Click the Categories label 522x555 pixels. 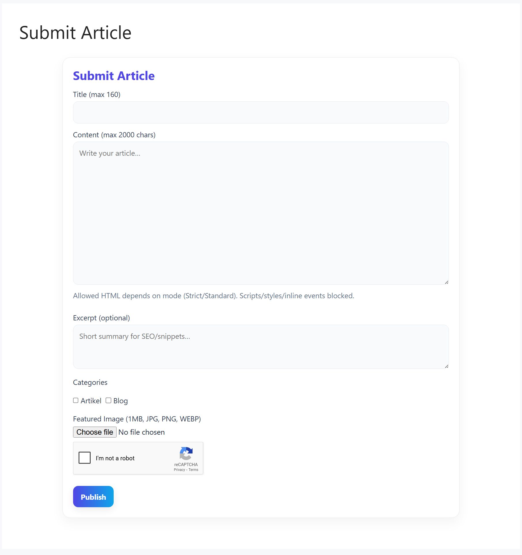(x=90, y=382)
